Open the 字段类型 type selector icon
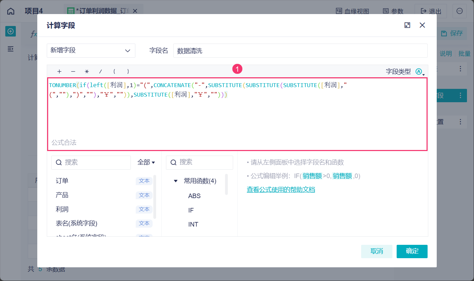 tap(420, 72)
